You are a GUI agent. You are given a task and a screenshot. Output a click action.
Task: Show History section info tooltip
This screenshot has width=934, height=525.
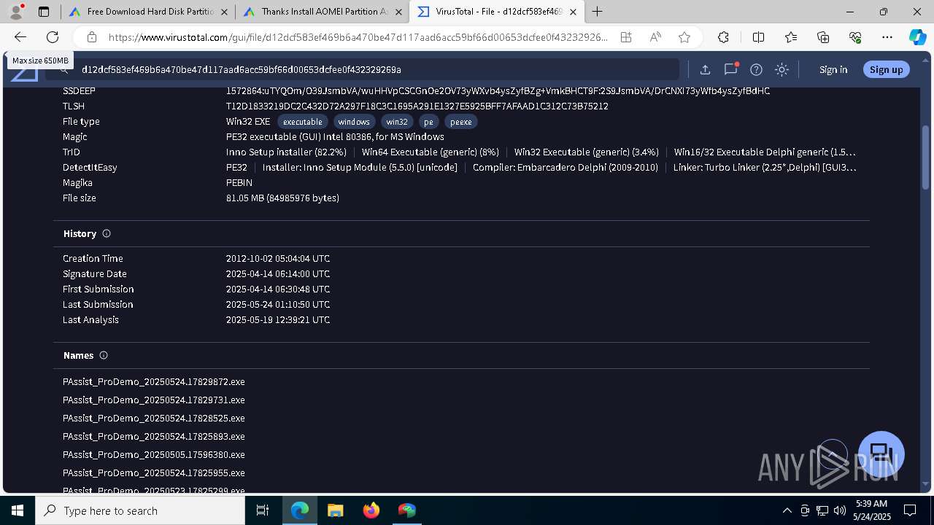(x=107, y=233)
